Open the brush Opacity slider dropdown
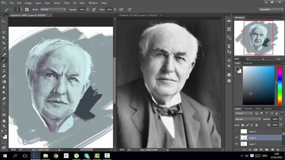This screenshot has height=160, width=285. [x=88, y=9]
